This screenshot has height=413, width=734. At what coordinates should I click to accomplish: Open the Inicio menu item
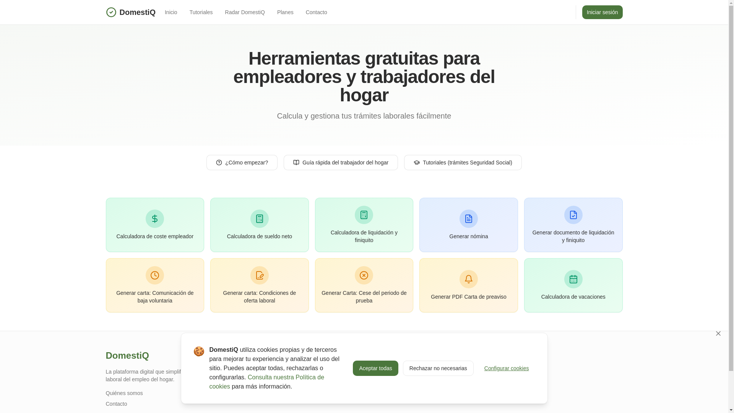[171, 12]
